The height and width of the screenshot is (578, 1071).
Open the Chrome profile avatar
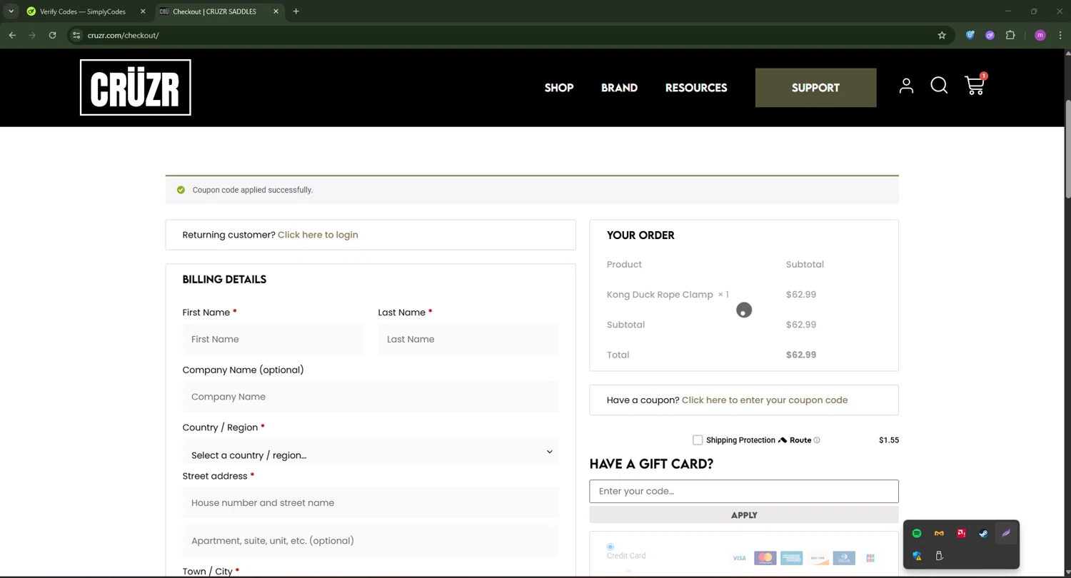tap(1040, 35)
